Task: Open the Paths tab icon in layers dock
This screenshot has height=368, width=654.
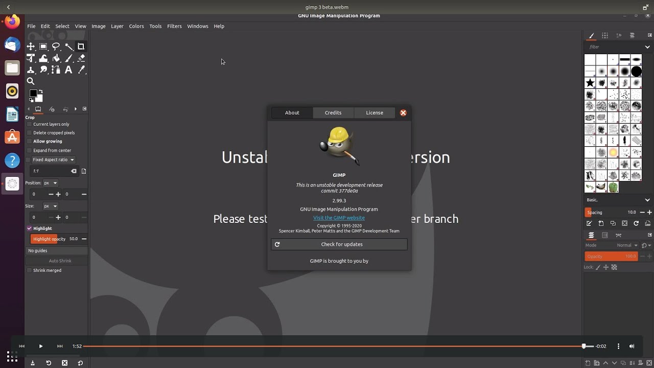Action: (619, 235)
